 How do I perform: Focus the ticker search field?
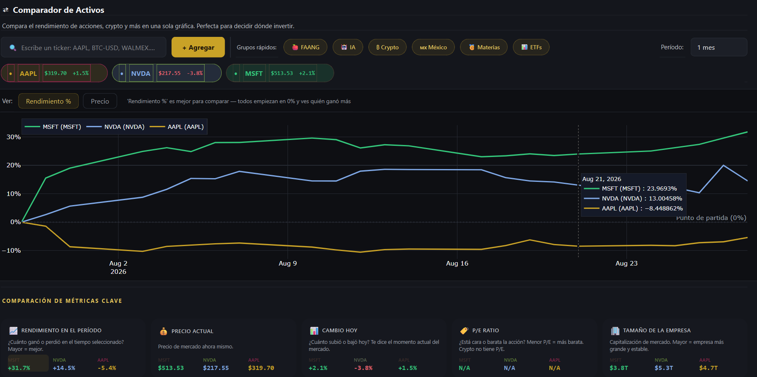84,47
